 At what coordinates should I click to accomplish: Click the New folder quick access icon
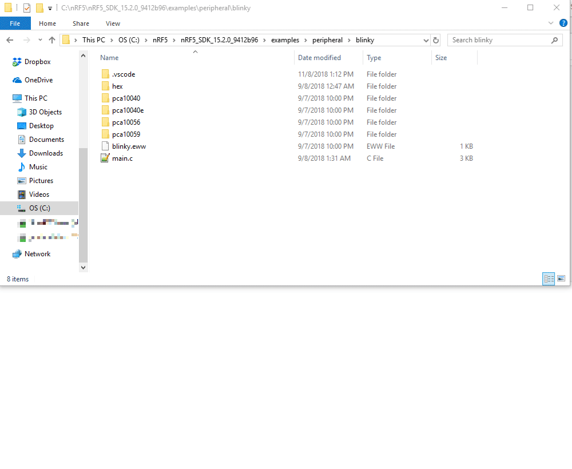point(40,7)
